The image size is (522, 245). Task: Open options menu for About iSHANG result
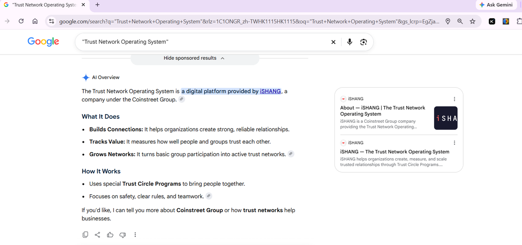[x=454, y=99]
